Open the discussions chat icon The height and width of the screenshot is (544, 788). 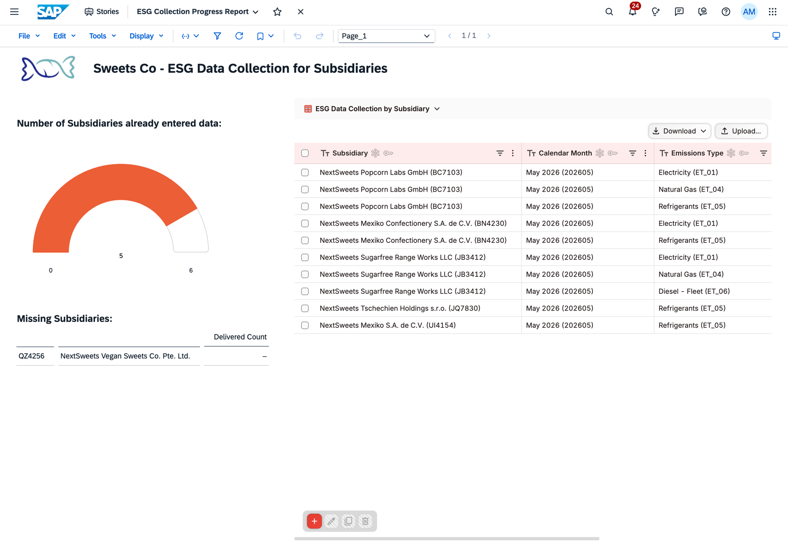click(x=679, y=12)
